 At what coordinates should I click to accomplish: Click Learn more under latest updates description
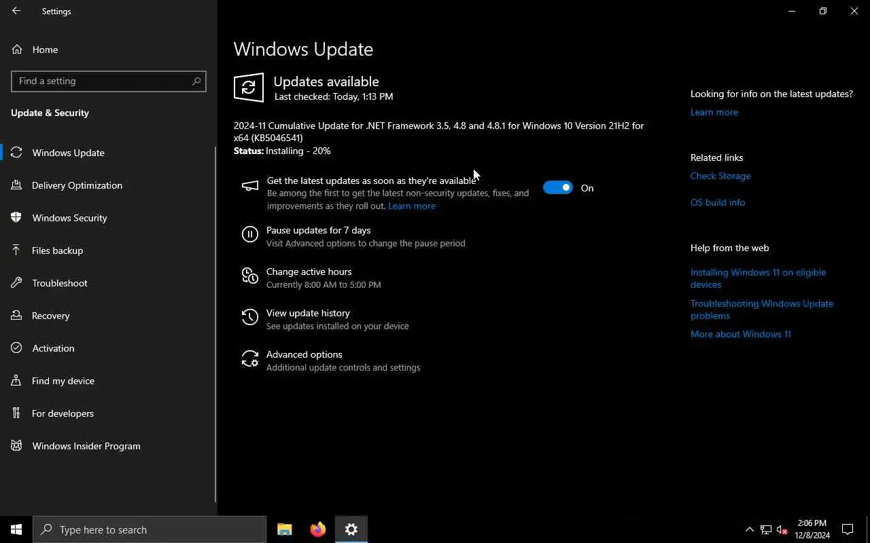coord(412,206)
